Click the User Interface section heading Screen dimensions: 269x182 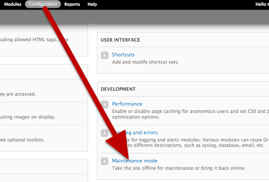120,40
